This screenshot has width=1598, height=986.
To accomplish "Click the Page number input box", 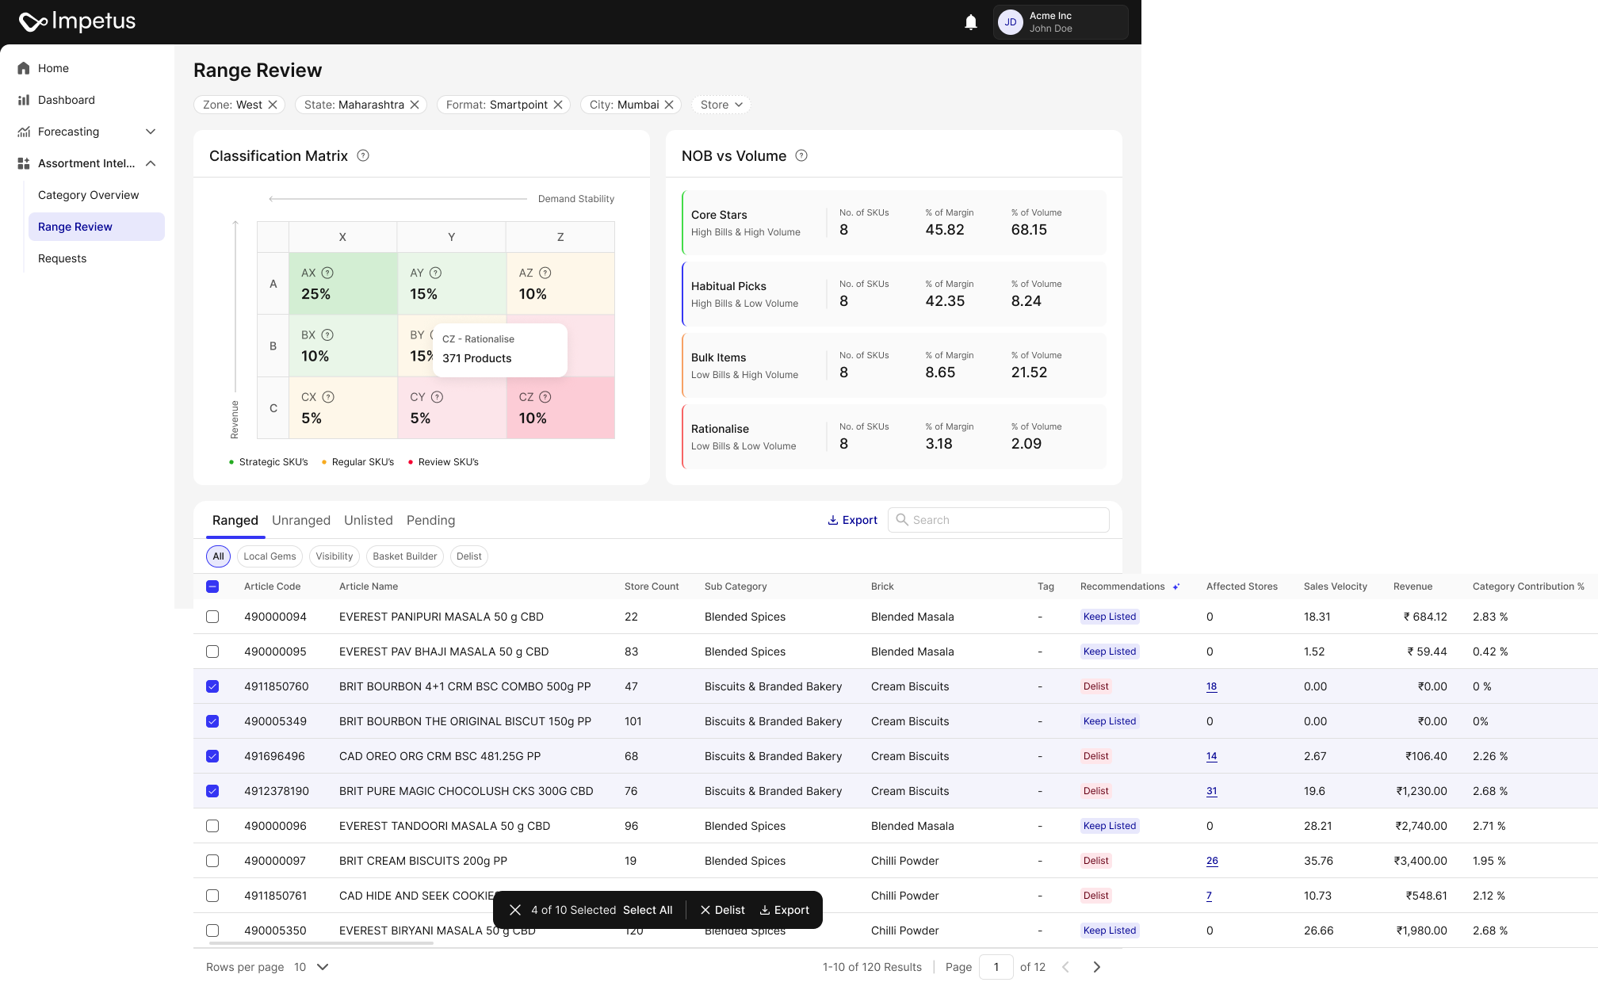I will (x=996, y=967).
